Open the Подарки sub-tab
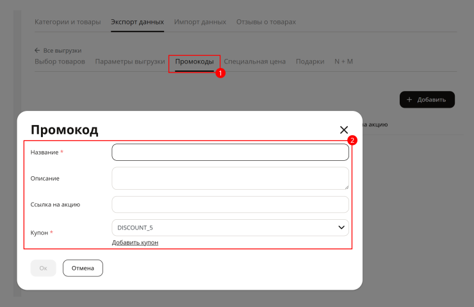The image size is (474, 307). pos(310,62)
